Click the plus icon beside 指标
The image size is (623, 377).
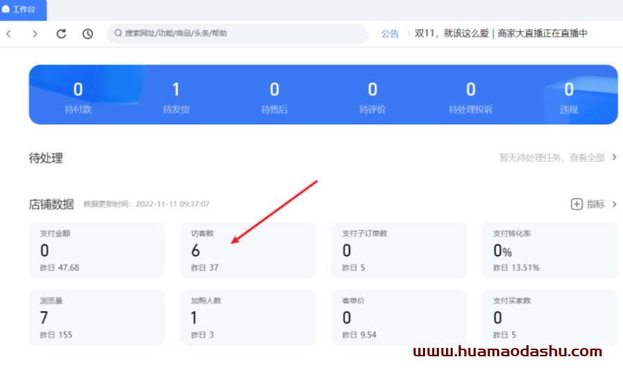576,204
